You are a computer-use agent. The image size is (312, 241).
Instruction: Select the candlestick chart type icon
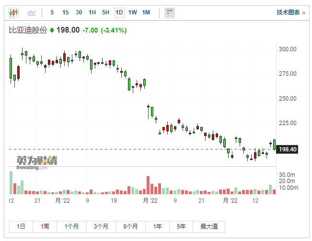[14, 12]
